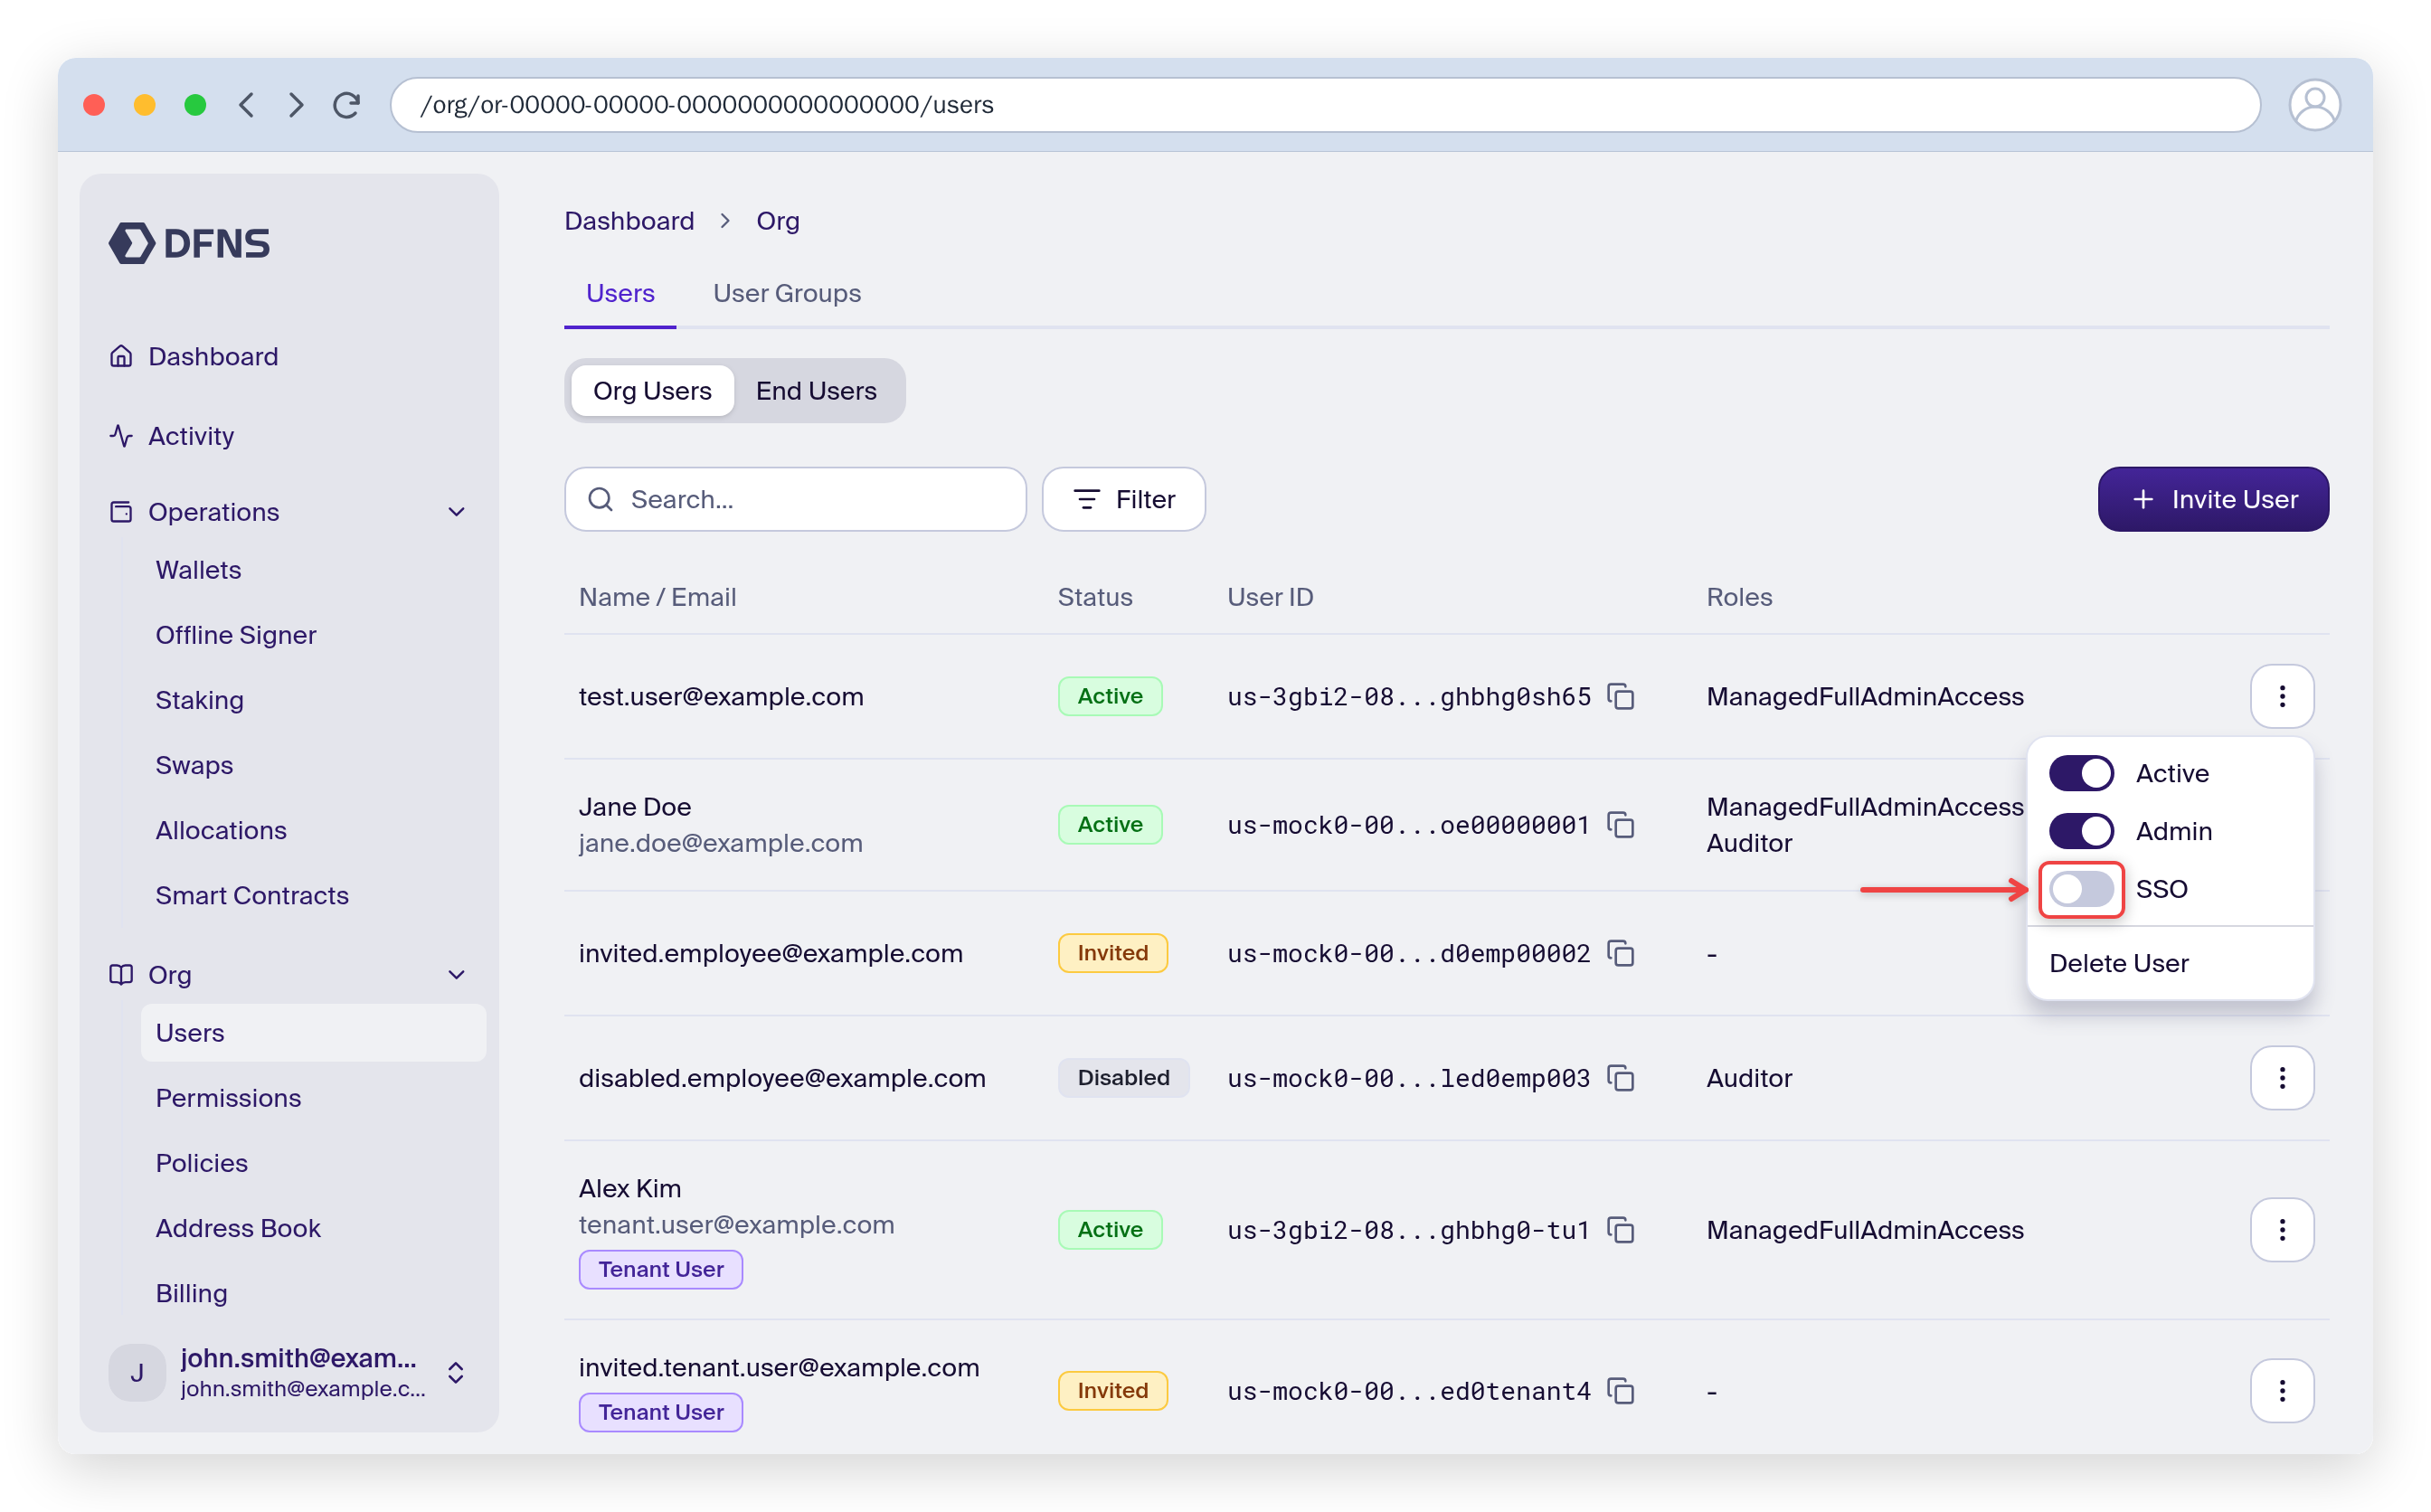The width and height of the screenshot is (2431, 1512).
Task: Click the browser back arrow
Action: tap(246, 105)
